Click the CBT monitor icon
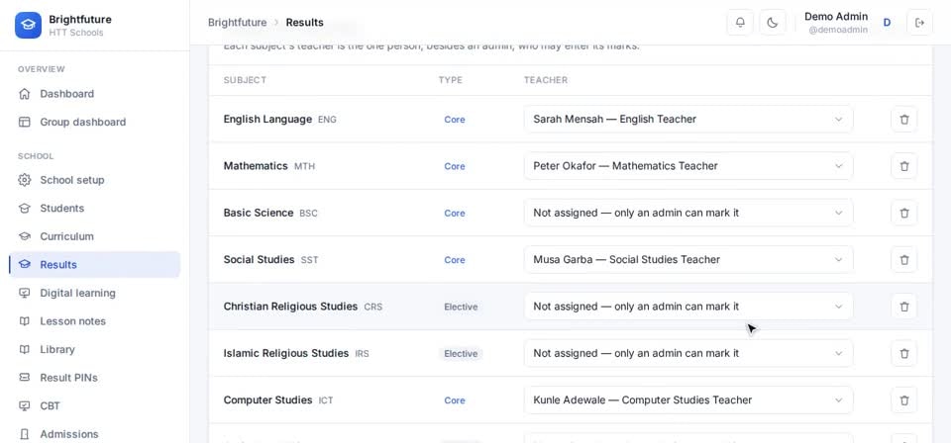 (x=24, y=405)
